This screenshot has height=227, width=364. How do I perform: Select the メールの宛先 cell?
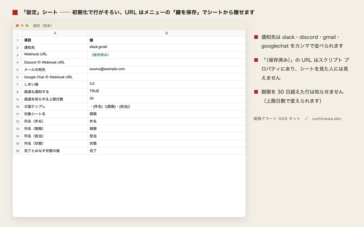(x=55, y=70)
